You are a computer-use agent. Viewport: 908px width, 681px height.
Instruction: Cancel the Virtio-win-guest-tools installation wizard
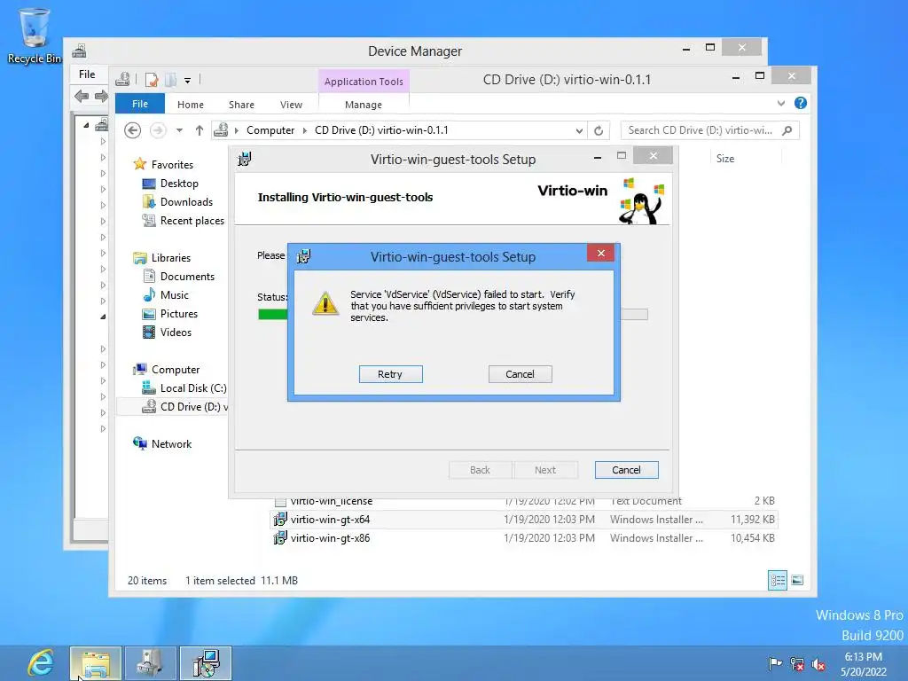626,470
